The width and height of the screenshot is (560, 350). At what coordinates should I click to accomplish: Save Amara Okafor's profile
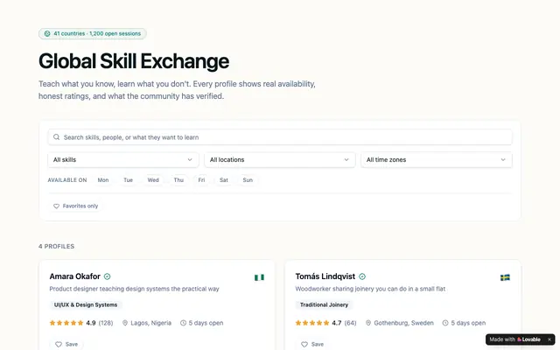click(x=66, y=344)
